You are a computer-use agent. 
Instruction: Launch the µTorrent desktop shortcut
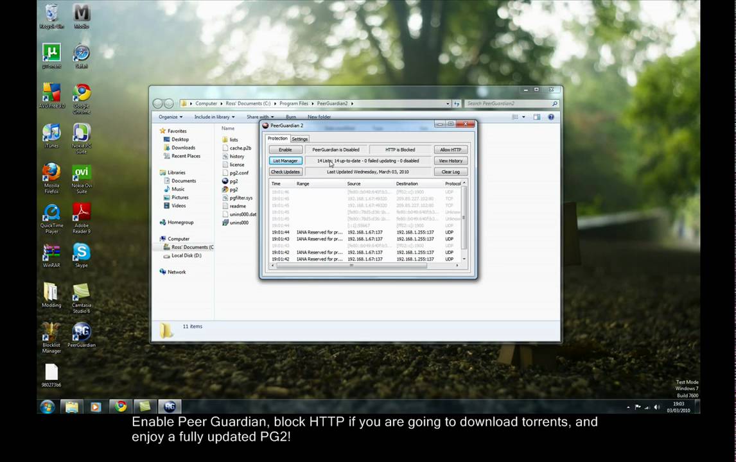coord(51,56)
